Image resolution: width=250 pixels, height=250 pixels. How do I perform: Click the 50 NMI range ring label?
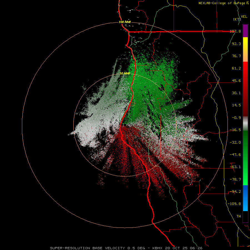click(x=125, y=74)
